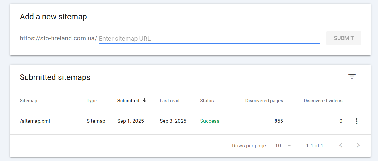Click the Success status text
Screen dimensions: 378x161
209,121
